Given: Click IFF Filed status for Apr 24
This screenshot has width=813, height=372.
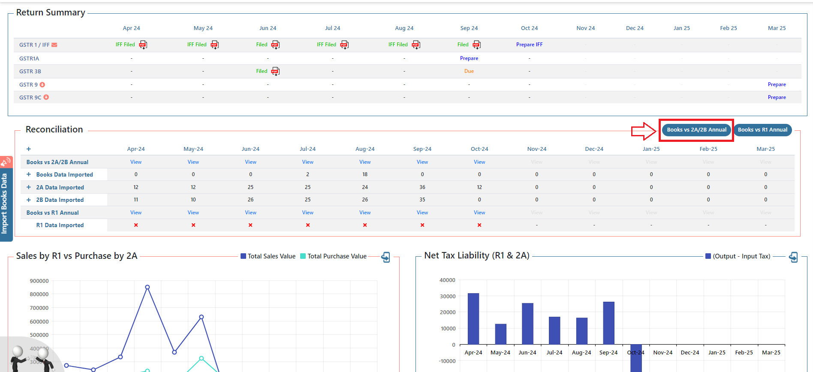Looking at the screenshot, I should coord(125,45).
